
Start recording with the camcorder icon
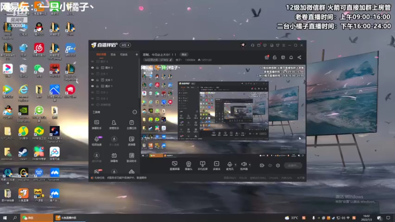262,165
